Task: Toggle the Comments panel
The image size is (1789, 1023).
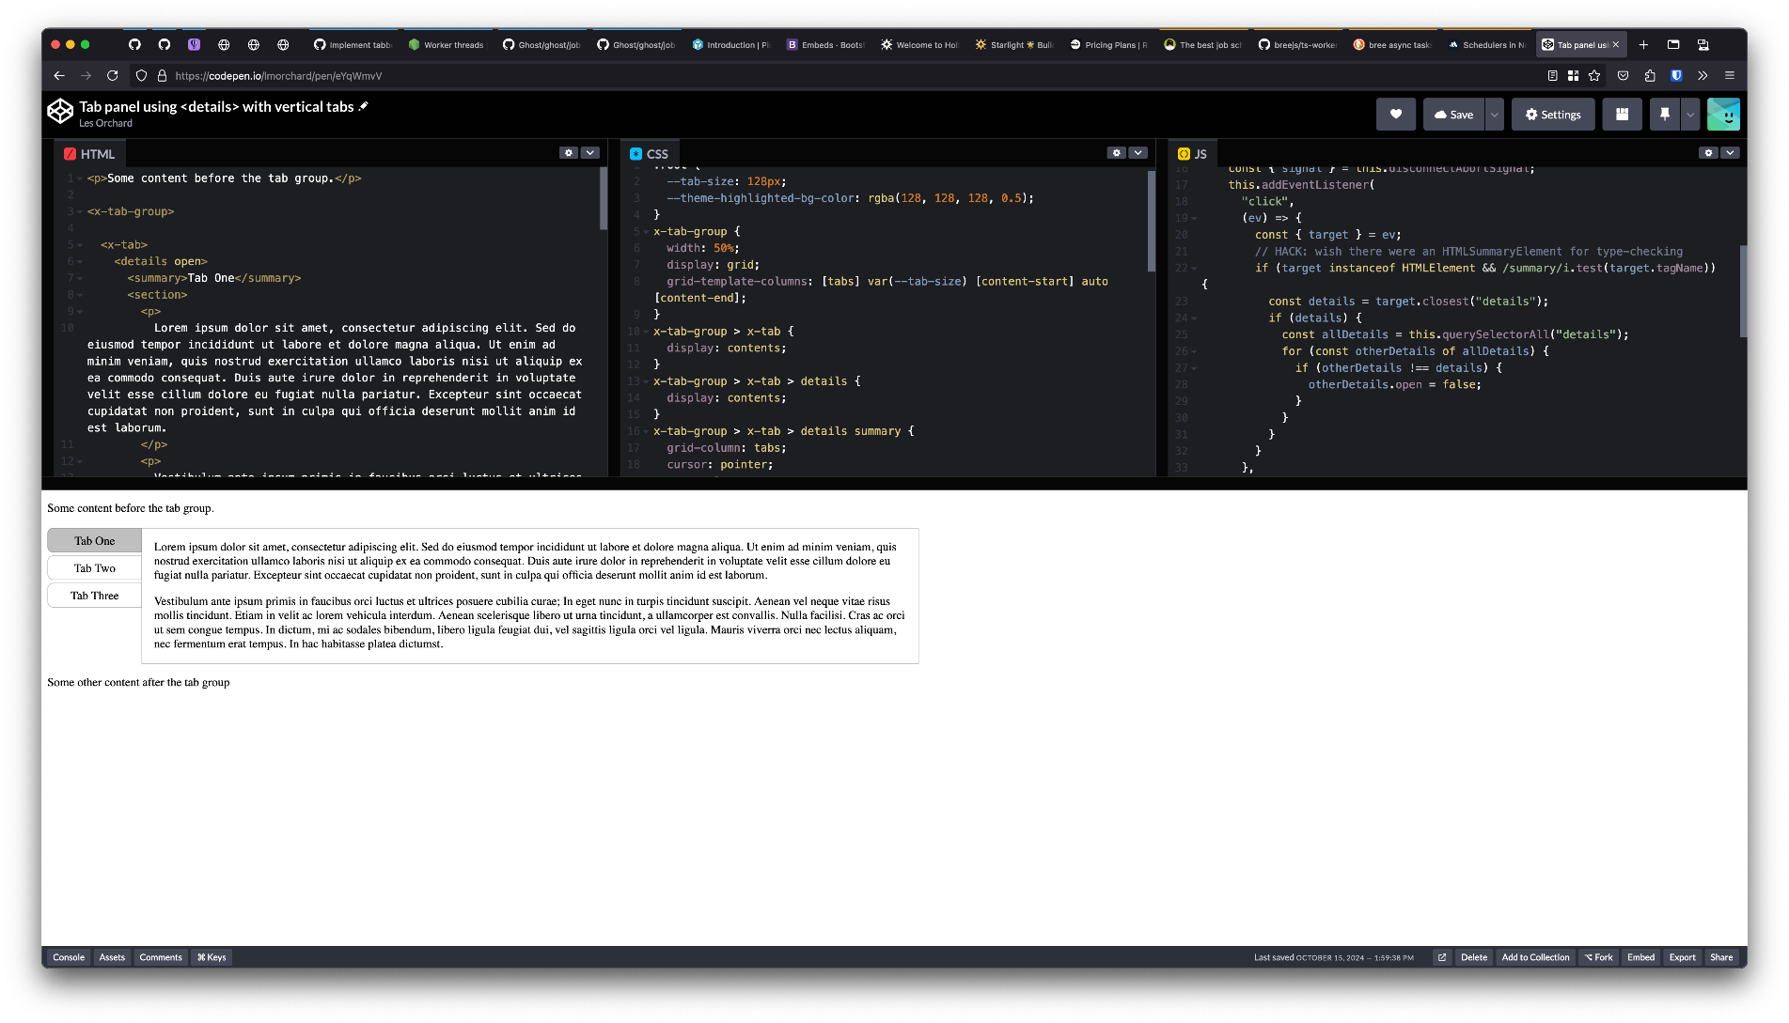Action: [161, 957]
